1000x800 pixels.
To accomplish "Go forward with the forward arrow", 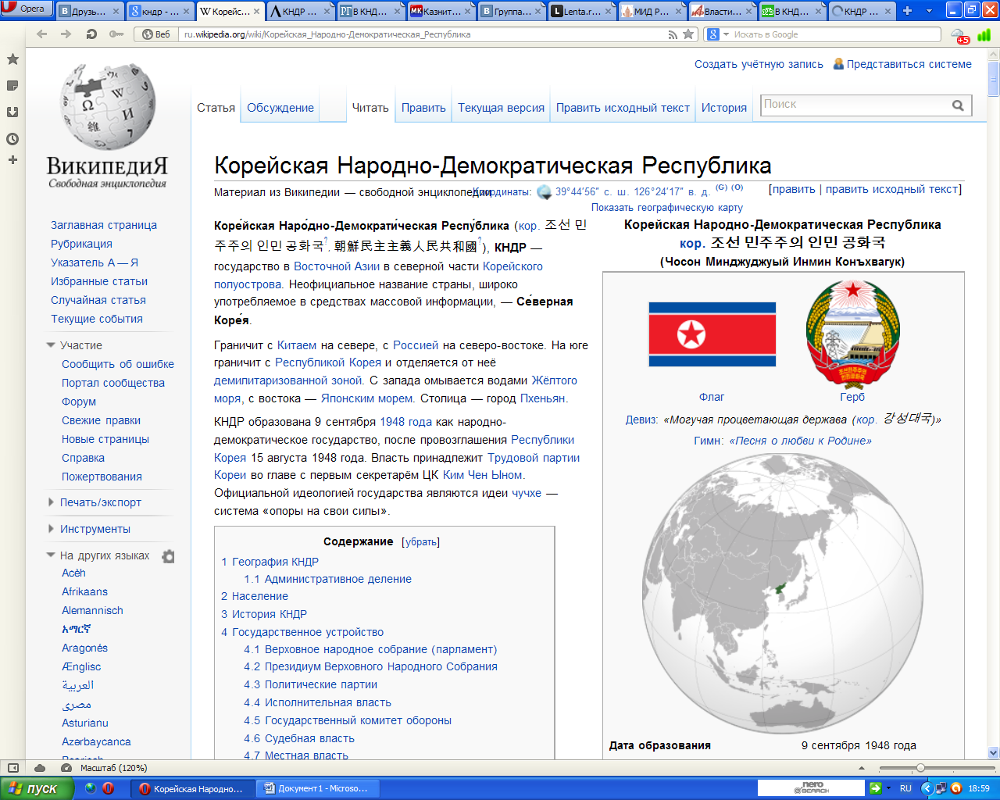I will tap(66, 34).
